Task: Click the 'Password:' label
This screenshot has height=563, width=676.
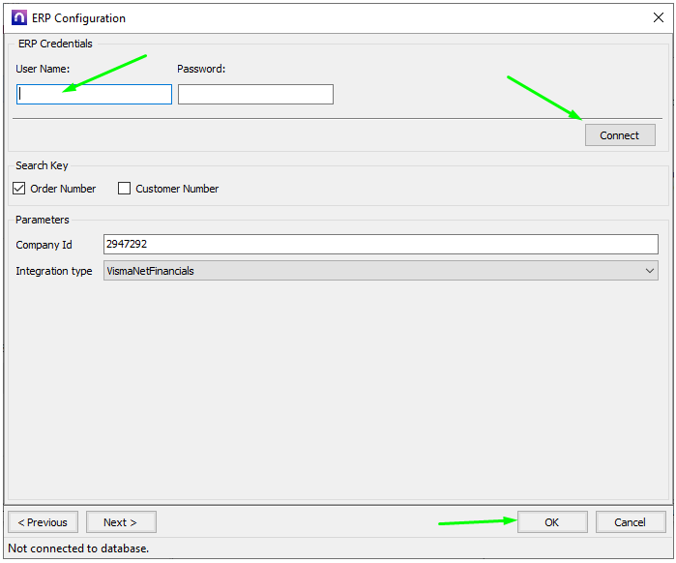Action: [201, 69]
